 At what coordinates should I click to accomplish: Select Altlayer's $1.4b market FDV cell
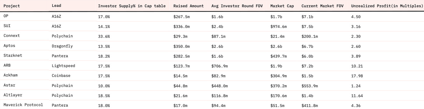click(307, 95)
